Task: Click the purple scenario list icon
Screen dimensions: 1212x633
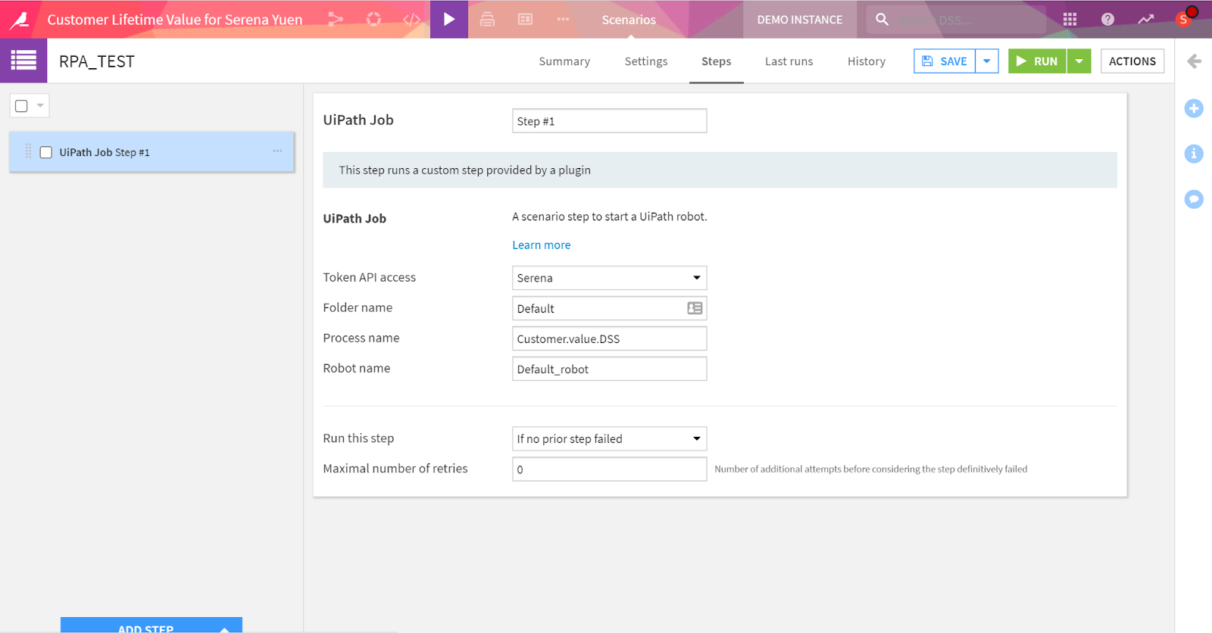Action: (23, 61)
